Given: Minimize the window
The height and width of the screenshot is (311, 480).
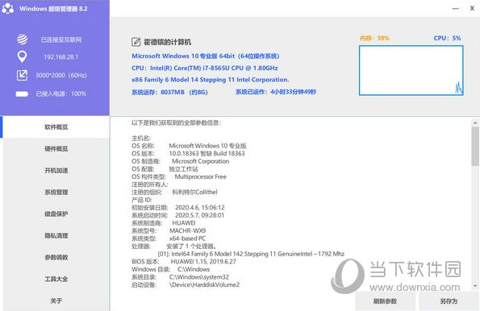Looking at the screenshot, I should [456, 8].
